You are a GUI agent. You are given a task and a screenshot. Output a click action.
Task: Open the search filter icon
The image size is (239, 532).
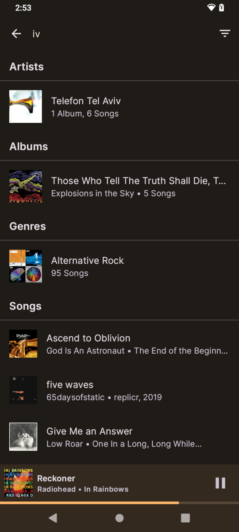click(x=225, y=34)
